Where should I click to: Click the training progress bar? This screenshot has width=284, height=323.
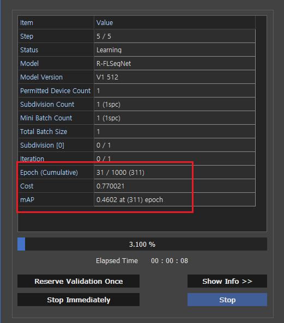click(142, 244)
